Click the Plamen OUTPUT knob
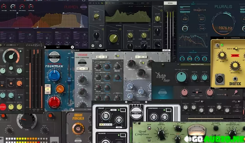 pos(31,6)
